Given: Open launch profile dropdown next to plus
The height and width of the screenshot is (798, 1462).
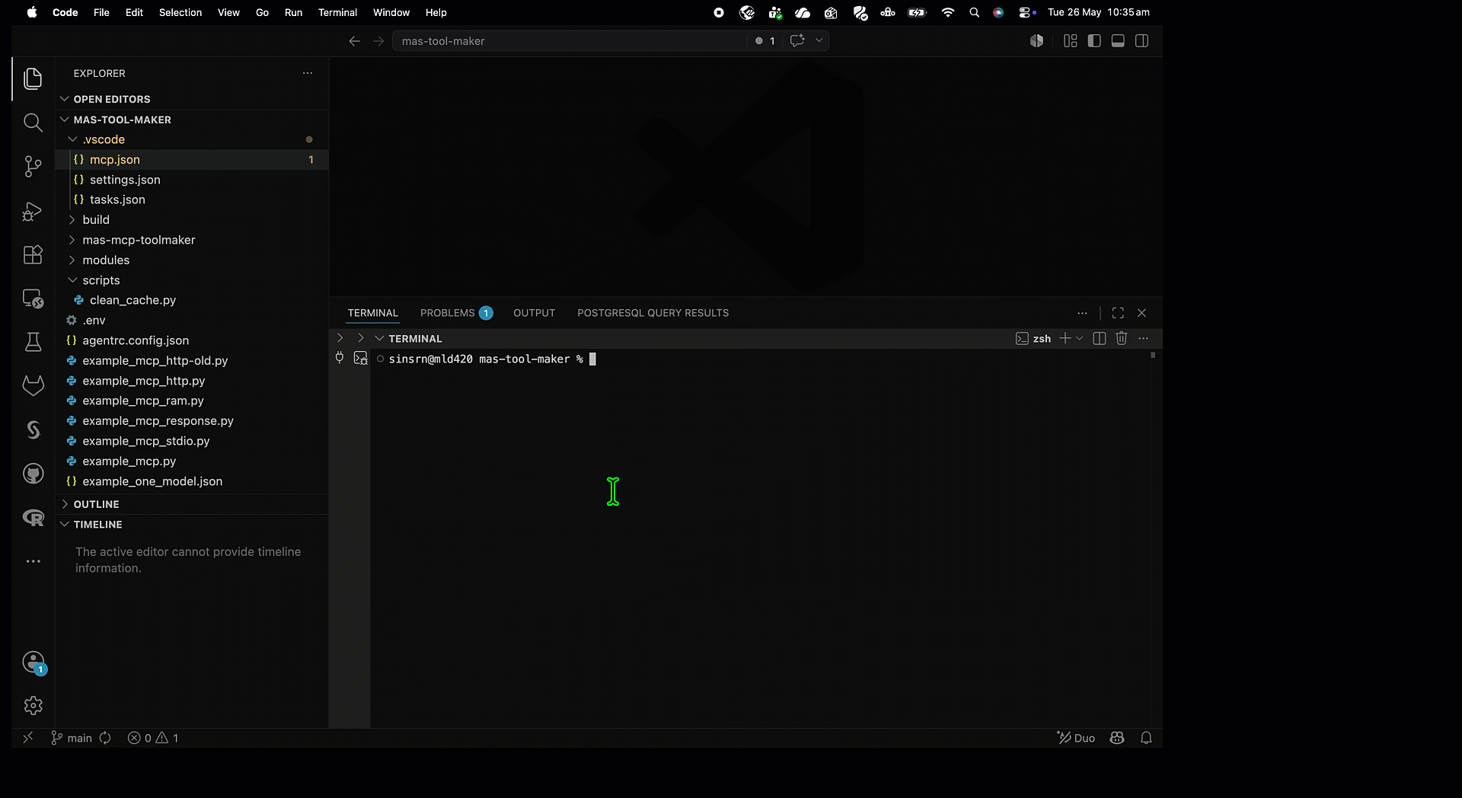Looking at the screenshot, I should tap(1079, 339).
